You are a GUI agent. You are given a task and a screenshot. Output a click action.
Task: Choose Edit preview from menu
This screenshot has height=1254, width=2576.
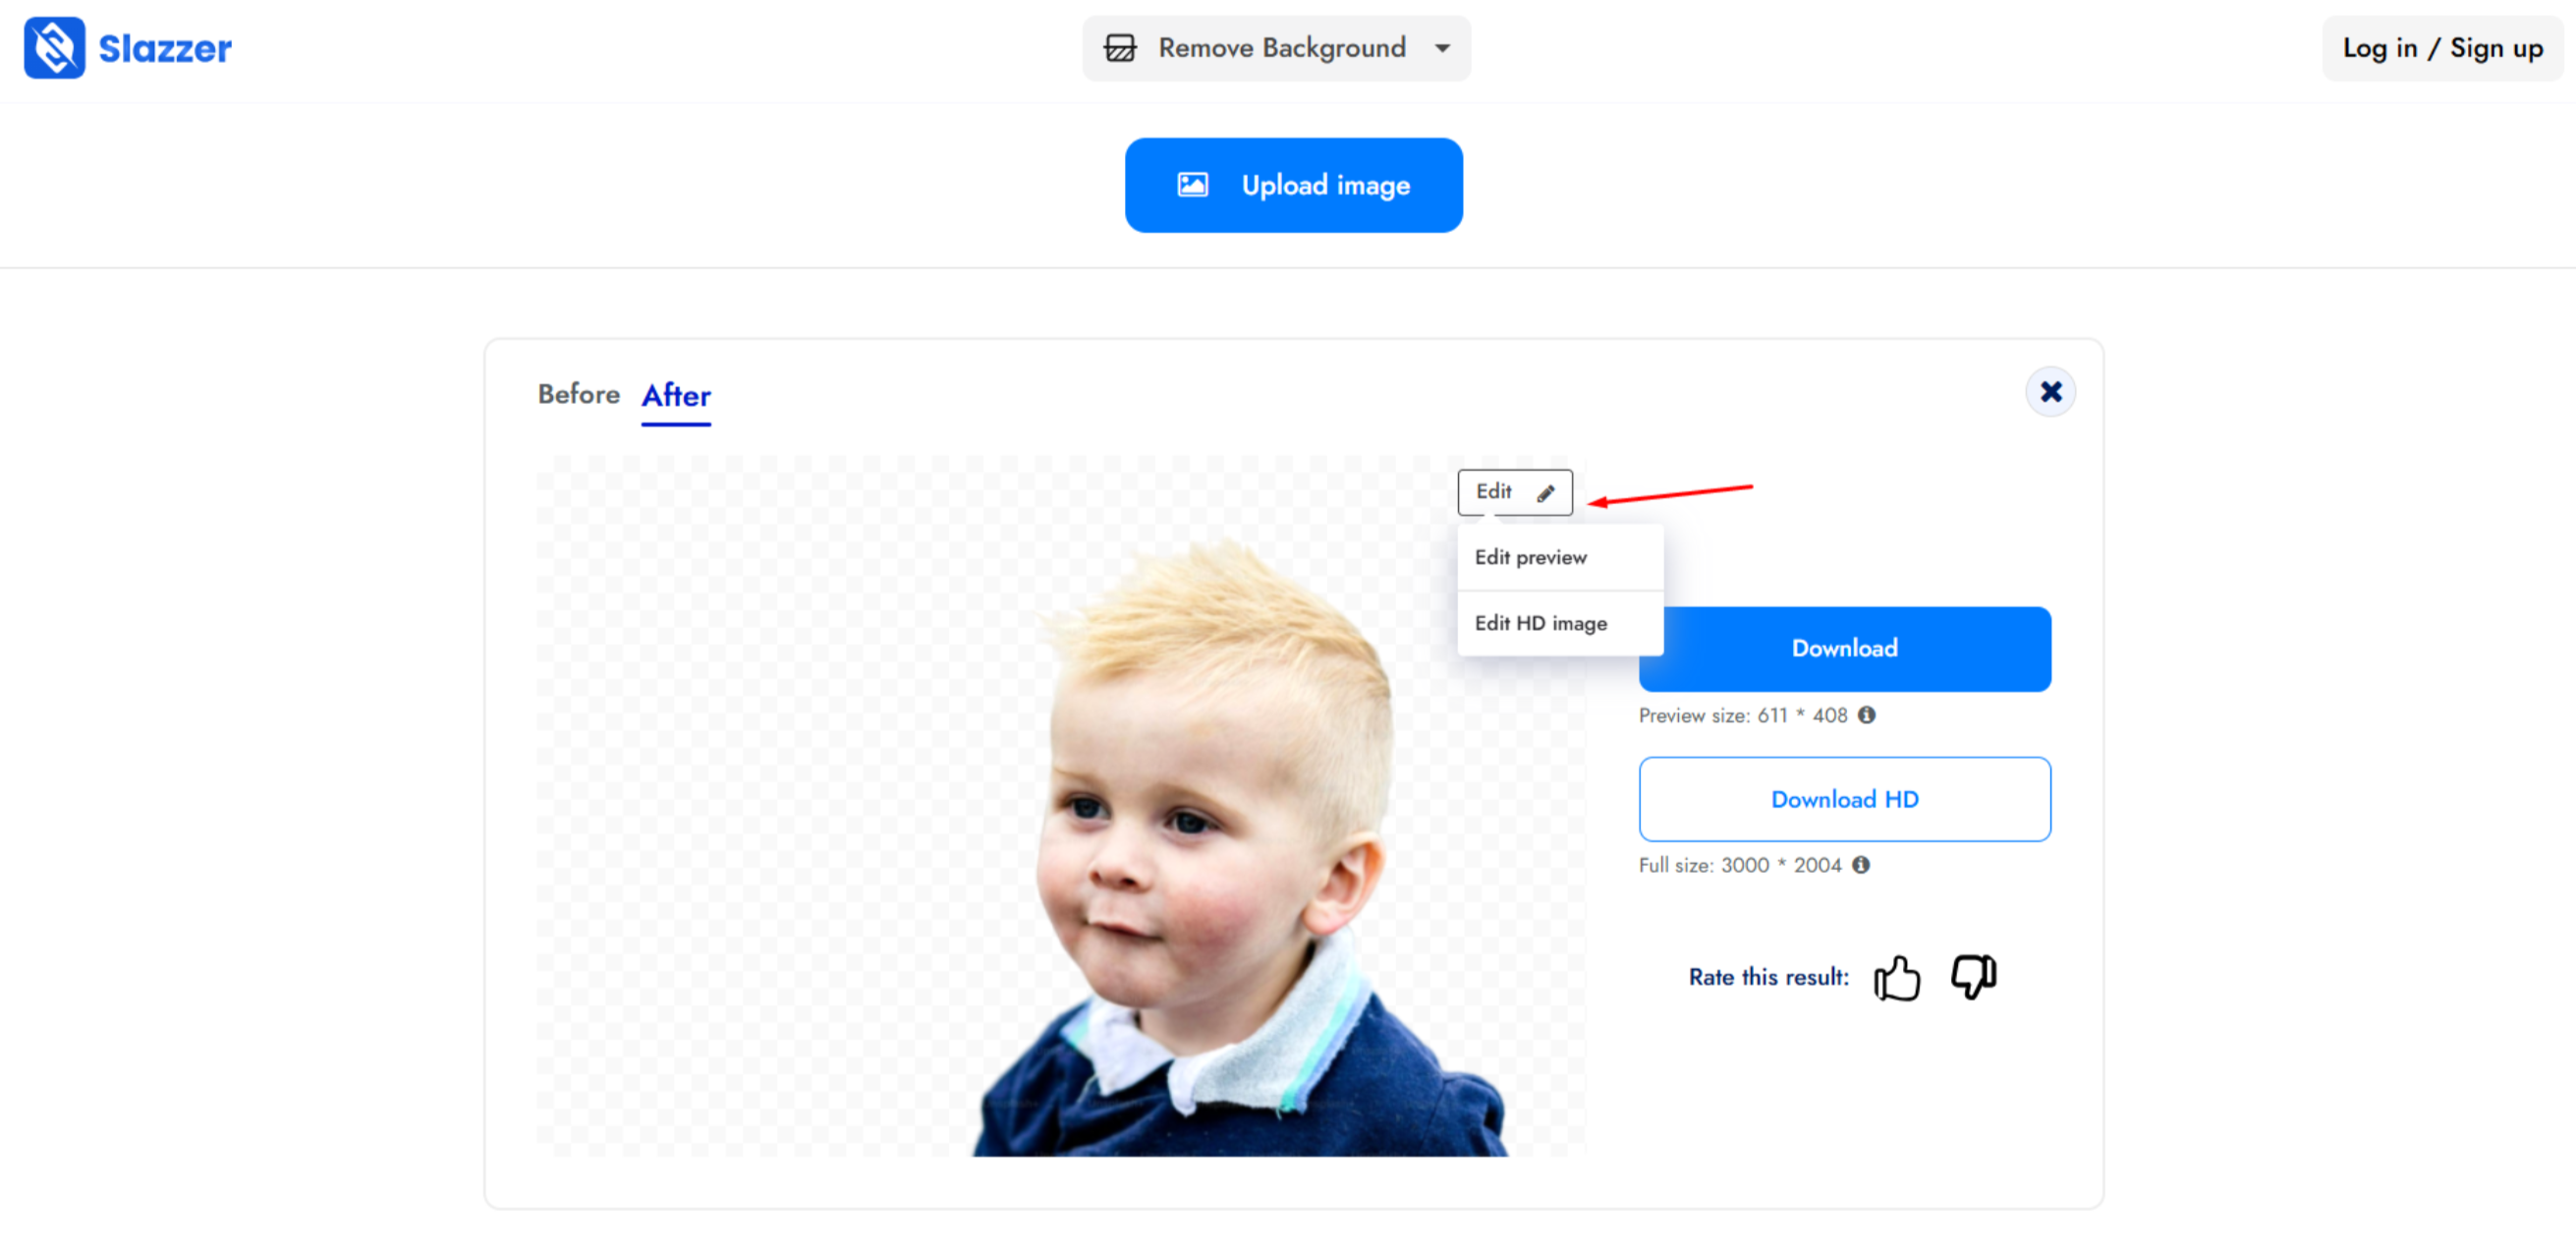click(1530, 557)
